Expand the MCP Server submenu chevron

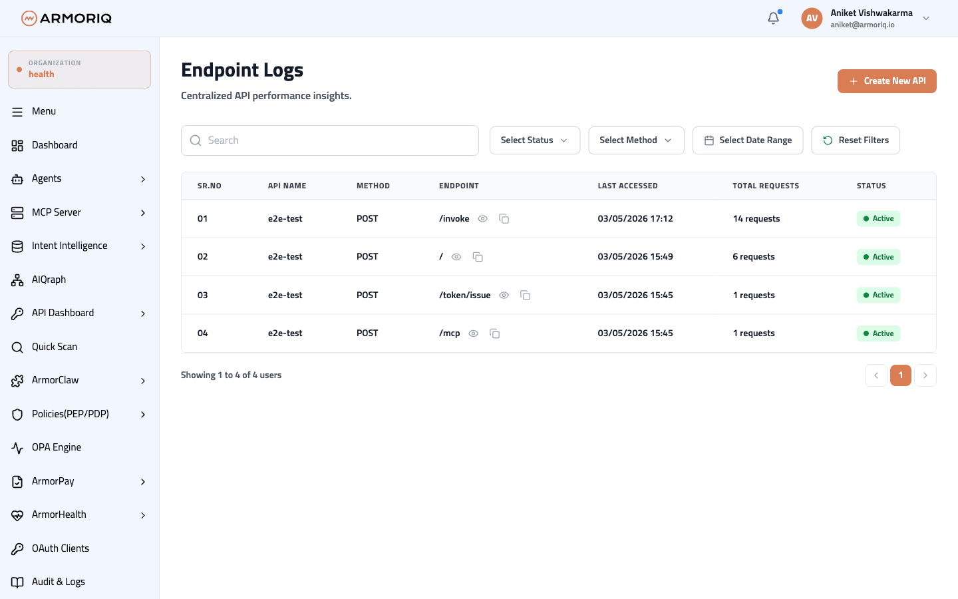pos(143,213)
